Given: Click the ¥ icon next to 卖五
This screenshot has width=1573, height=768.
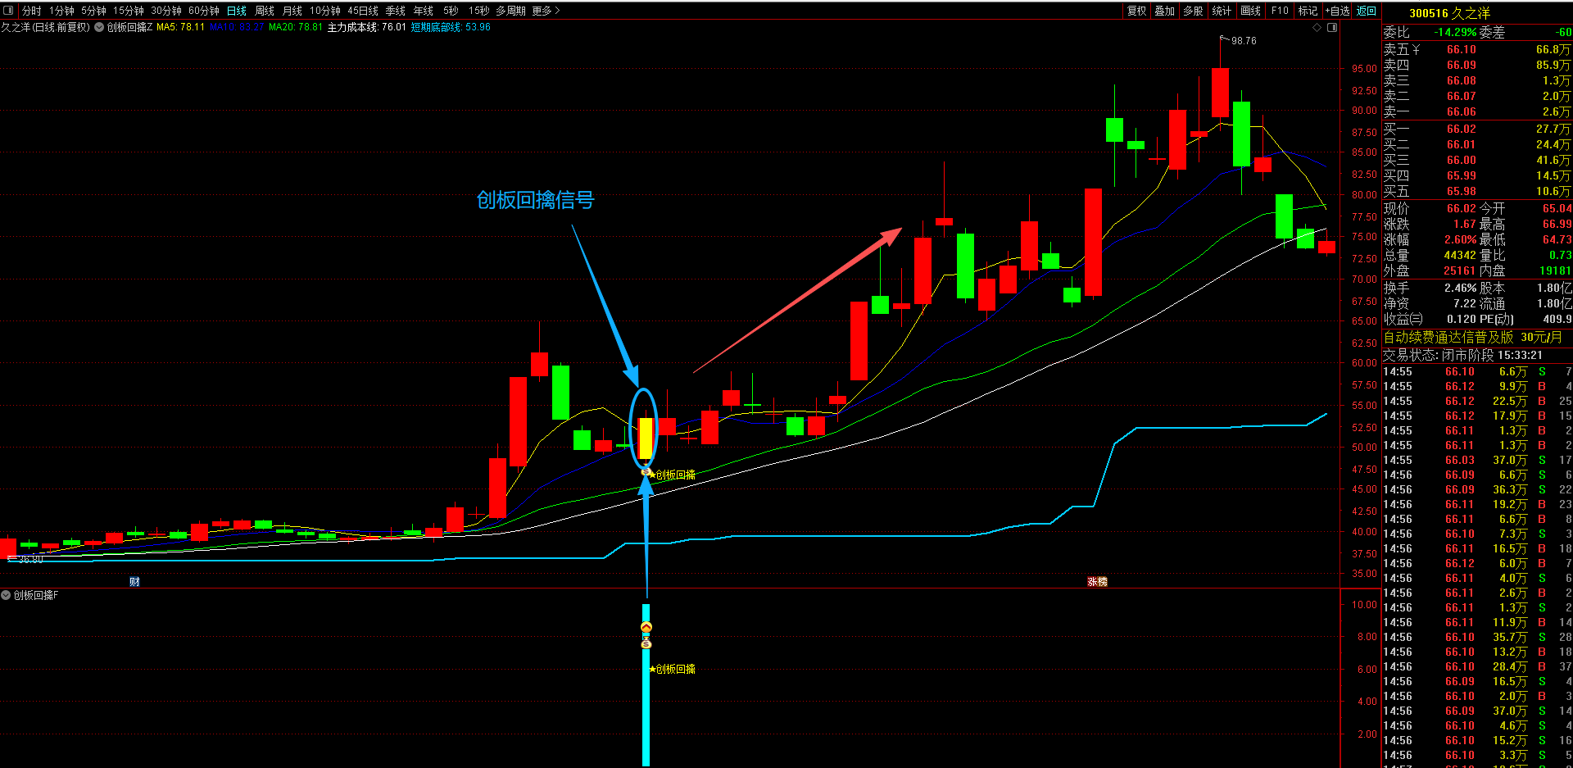Looking at the screenshot, I should point(1416,50).
